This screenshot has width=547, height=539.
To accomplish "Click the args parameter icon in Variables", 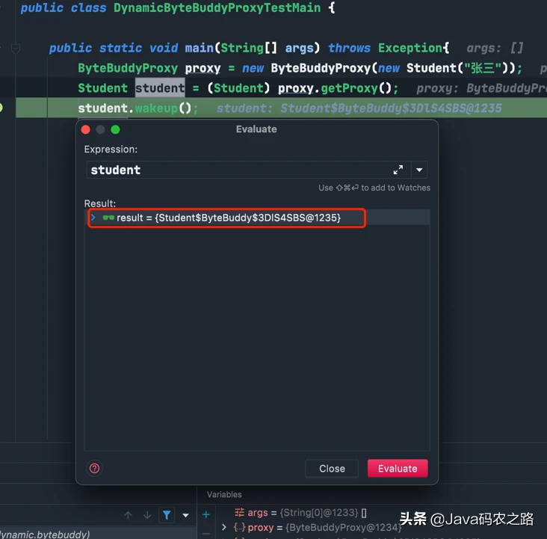I will [240, 513].
